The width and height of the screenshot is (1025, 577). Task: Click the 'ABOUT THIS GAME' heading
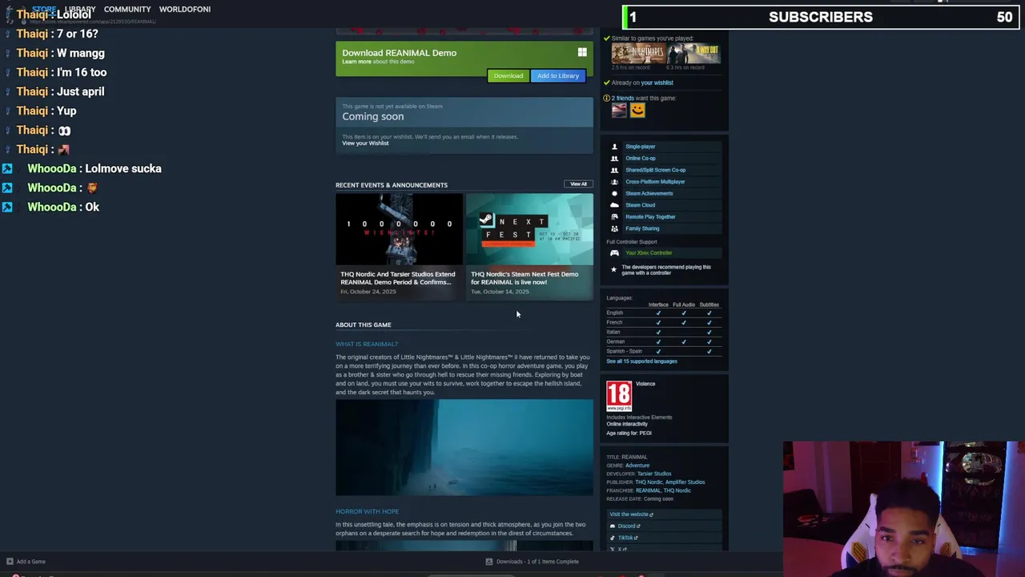364,325
